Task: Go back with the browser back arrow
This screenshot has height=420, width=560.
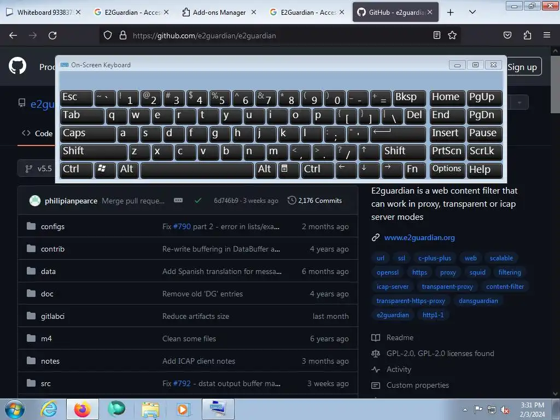Action: 13,36
